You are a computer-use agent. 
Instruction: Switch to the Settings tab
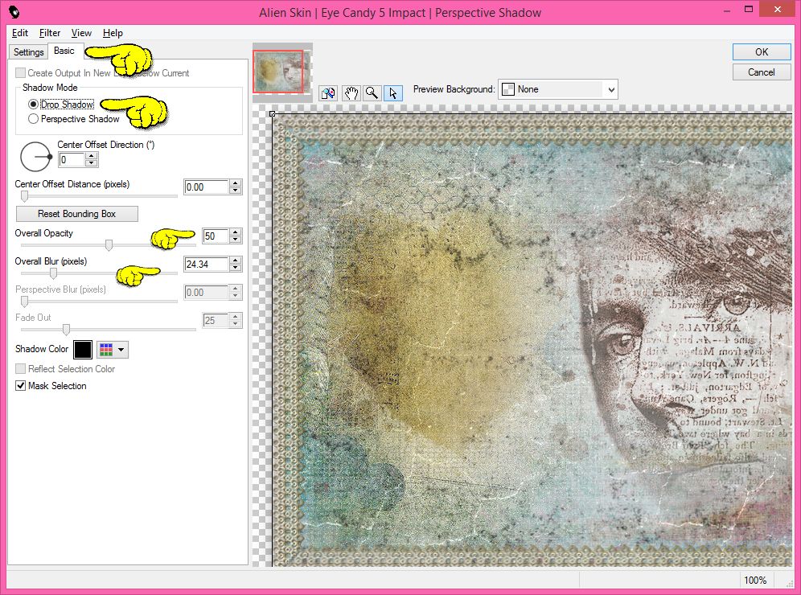29,51
